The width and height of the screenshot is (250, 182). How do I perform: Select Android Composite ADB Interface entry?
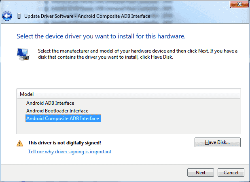point(63,119)
